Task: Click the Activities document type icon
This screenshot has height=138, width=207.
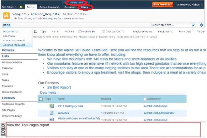Action: (51, 113)
